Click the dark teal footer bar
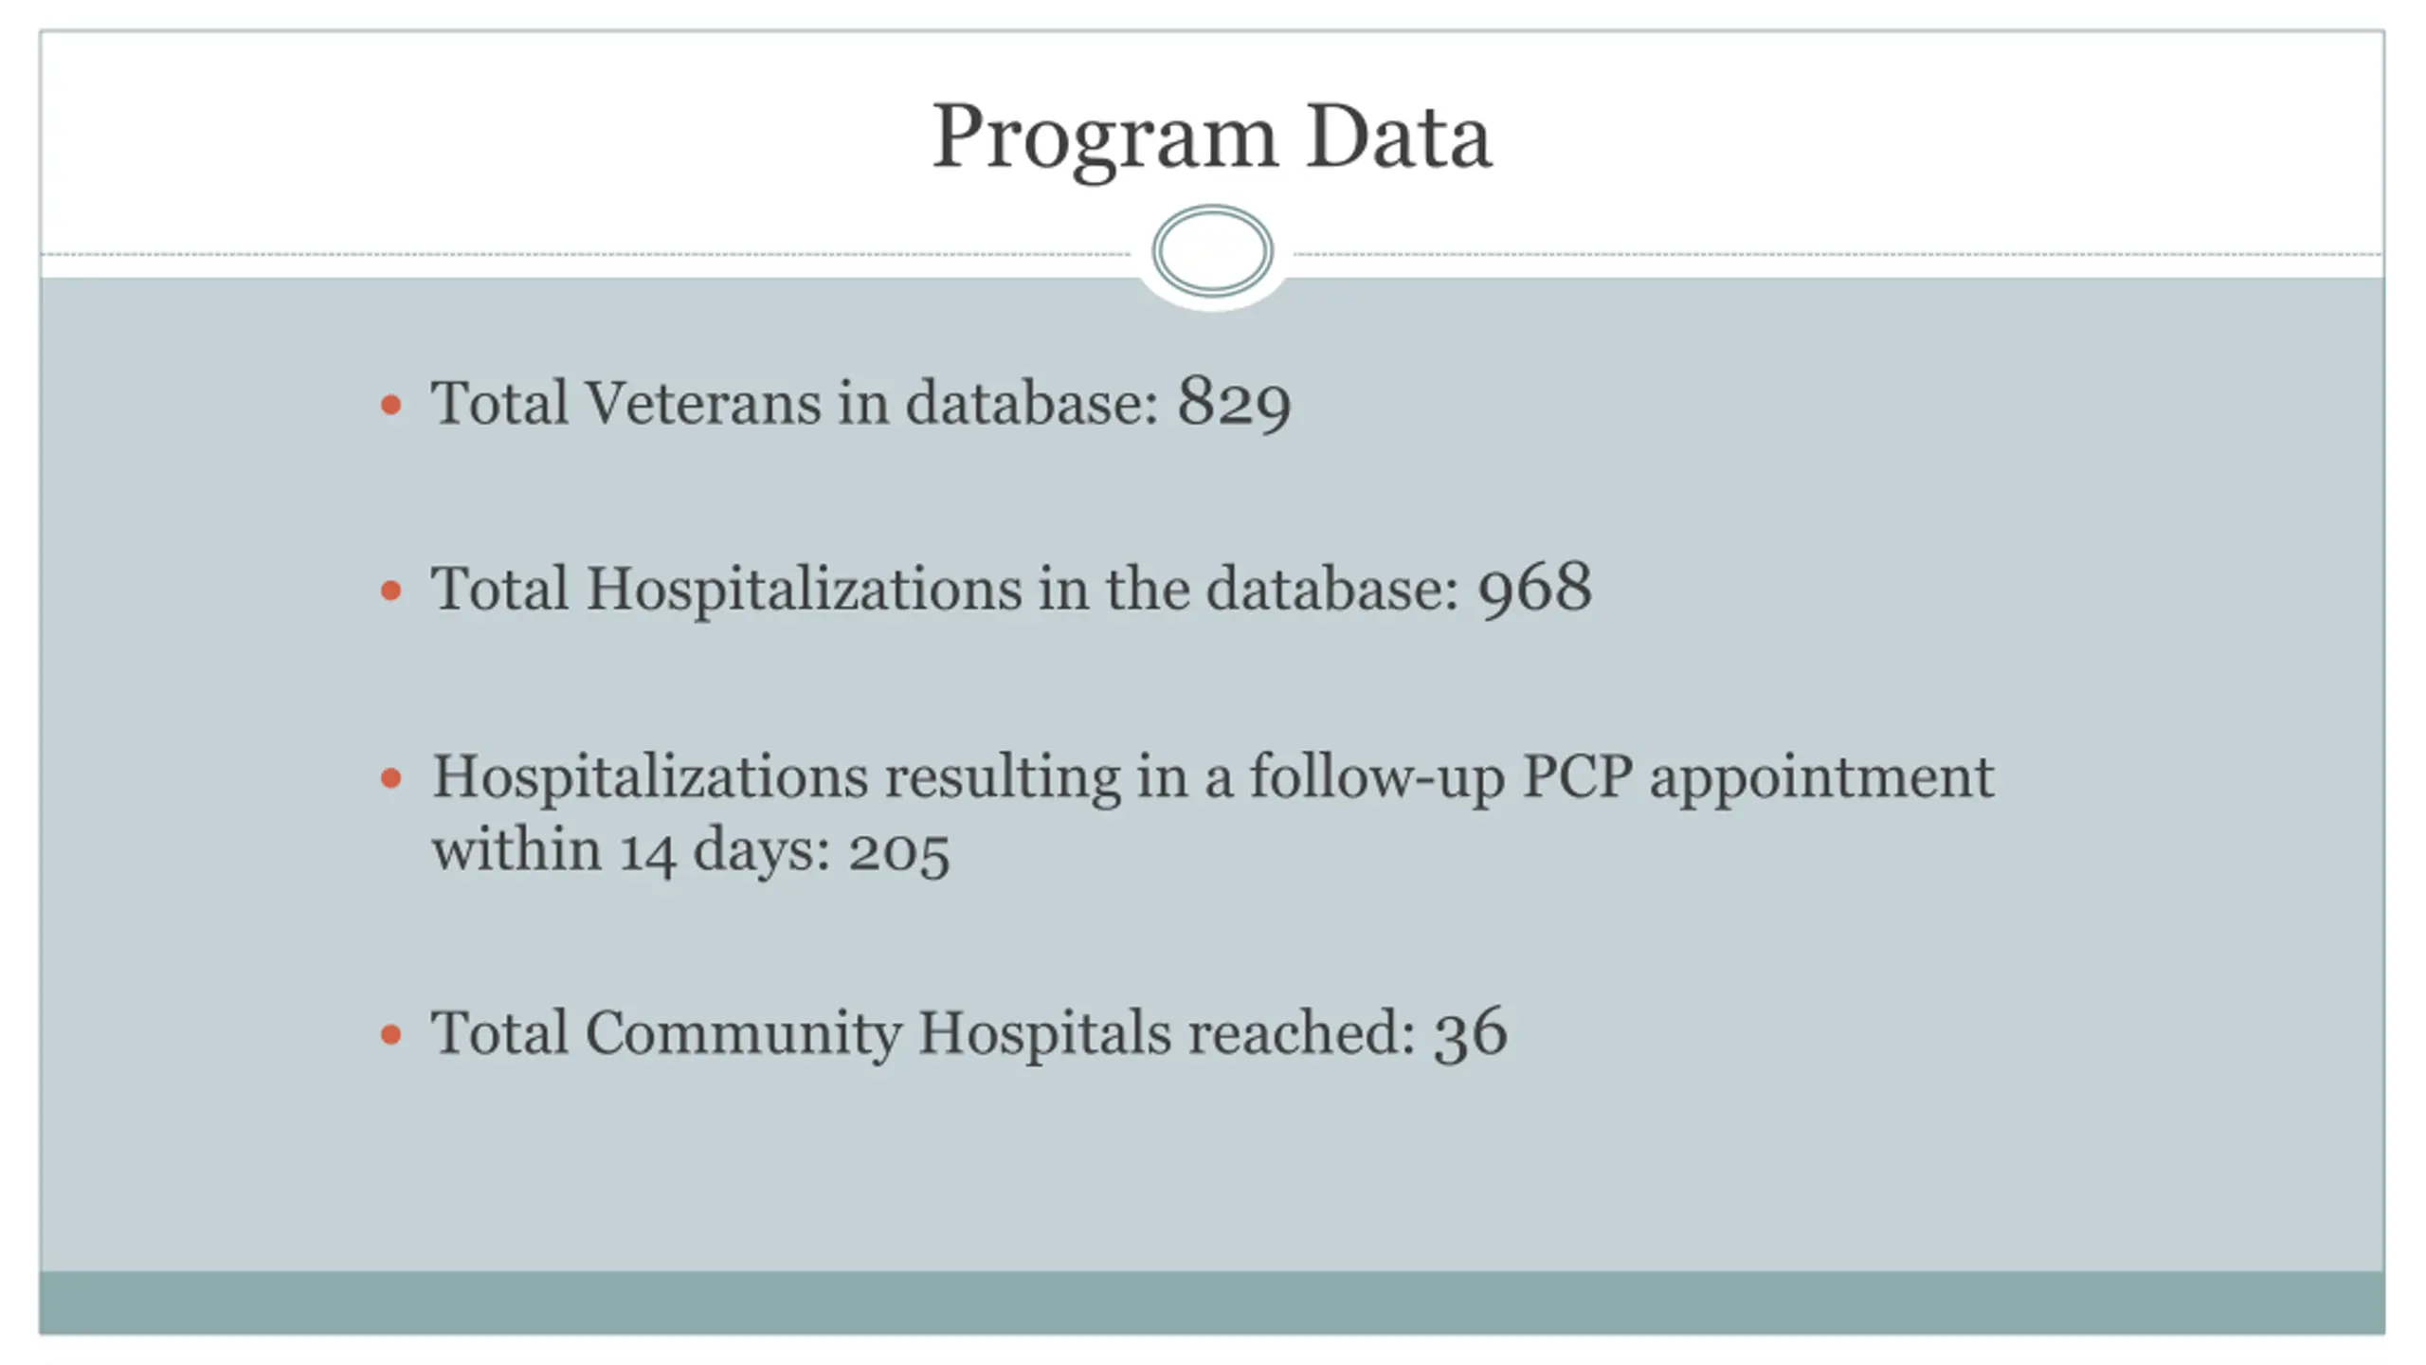The height and width of the screenshot is (1365, 2426). (1212, 1302)
